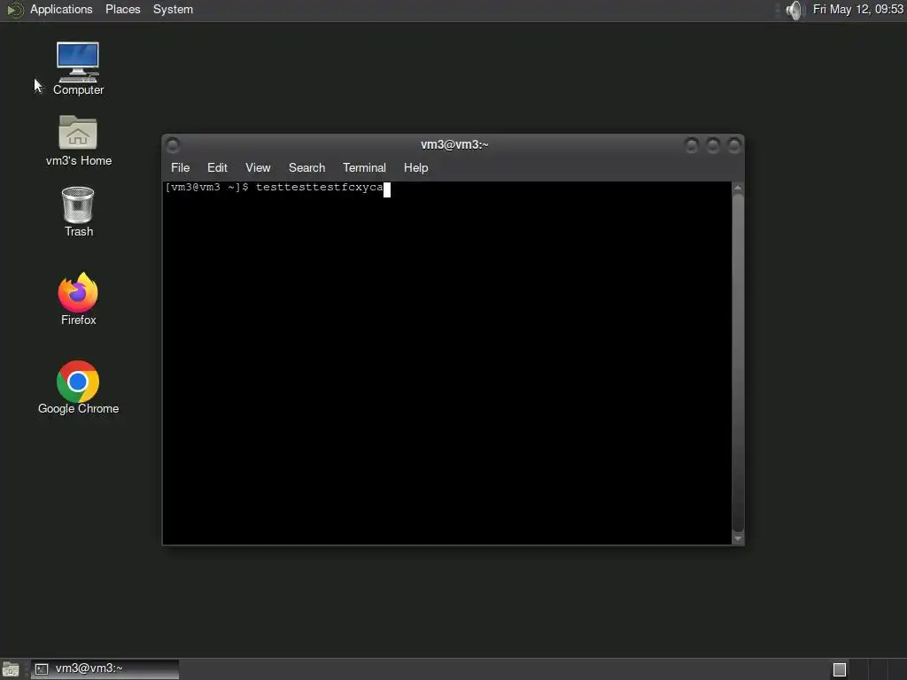Click the workspace switcher square at bottom right
This screenshot has height=680, width=907.
tap(840, 669)
